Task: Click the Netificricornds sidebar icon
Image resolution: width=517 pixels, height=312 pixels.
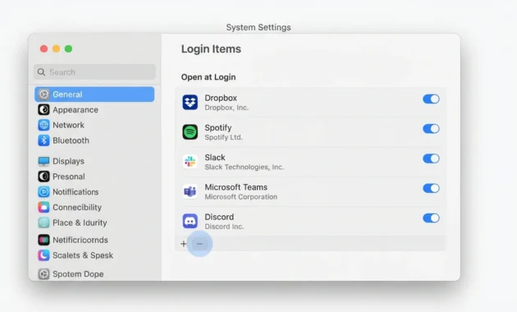Action: pos(43,240)
